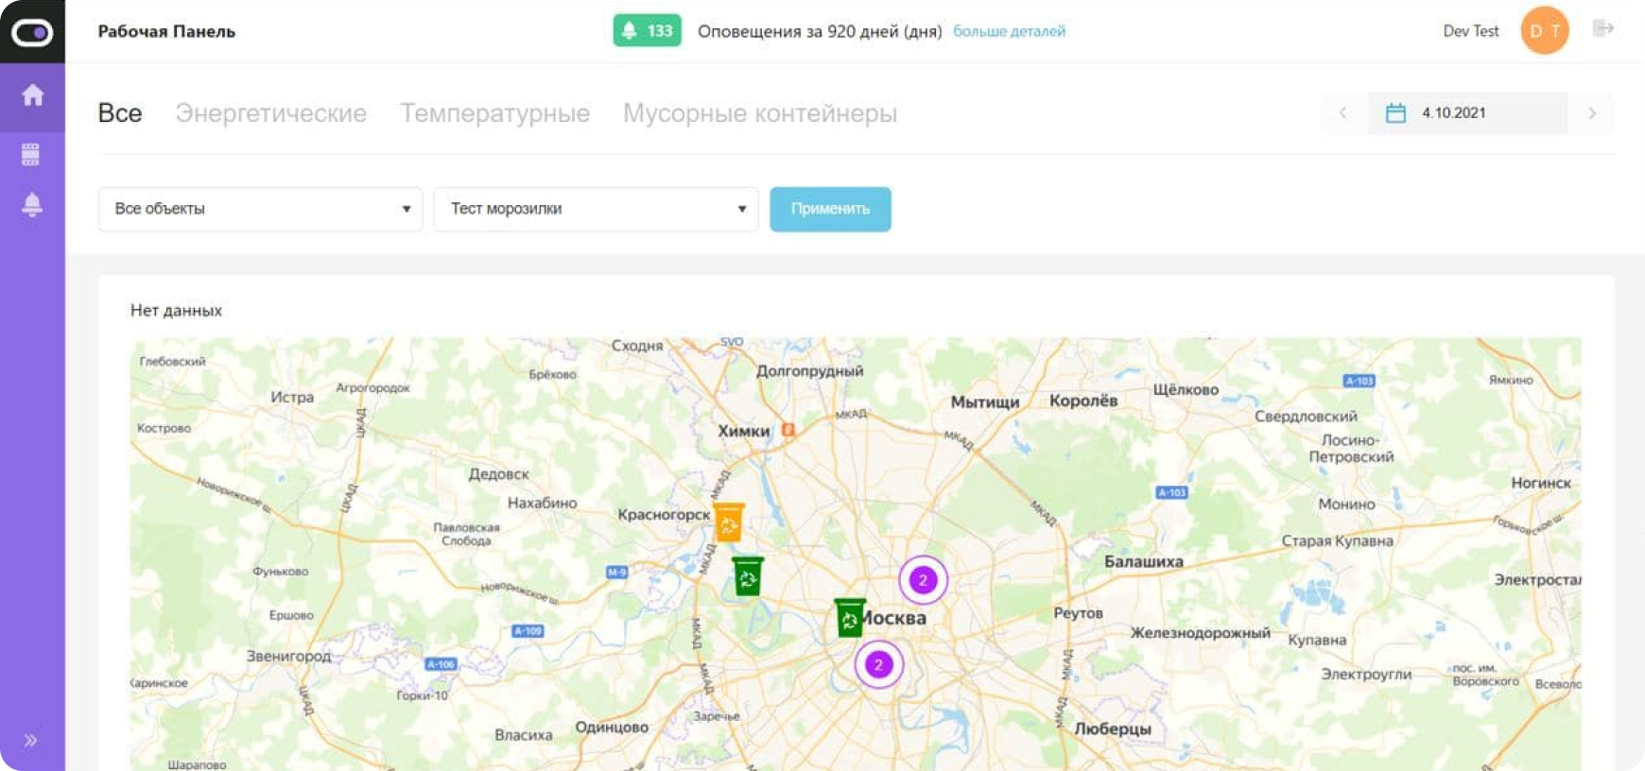Screen dimensions: 1645x771
Task: Expand the sidebar with double-chevron
Action: [x=30, y=740]
